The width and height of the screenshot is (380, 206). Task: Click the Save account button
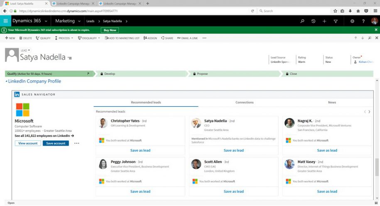point(56,143)
